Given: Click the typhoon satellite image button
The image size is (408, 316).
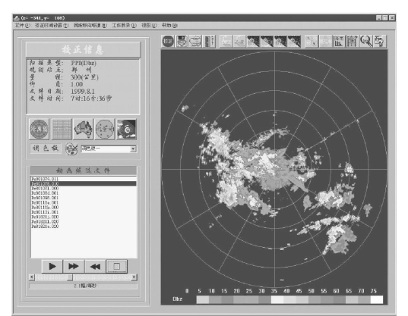Looking at the screenshot, I should [x=126, y=129].
